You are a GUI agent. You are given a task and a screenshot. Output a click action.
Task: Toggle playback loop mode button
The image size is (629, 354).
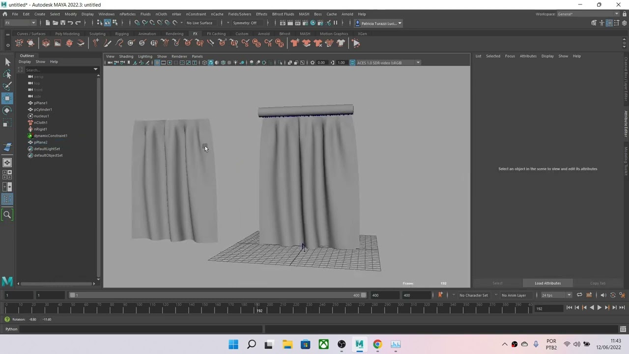tap(579, 295)
